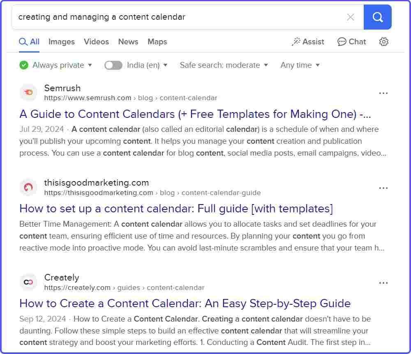411x354 pixels.
Task: Open more options for Creately result
Action: (x=383, y=283)
